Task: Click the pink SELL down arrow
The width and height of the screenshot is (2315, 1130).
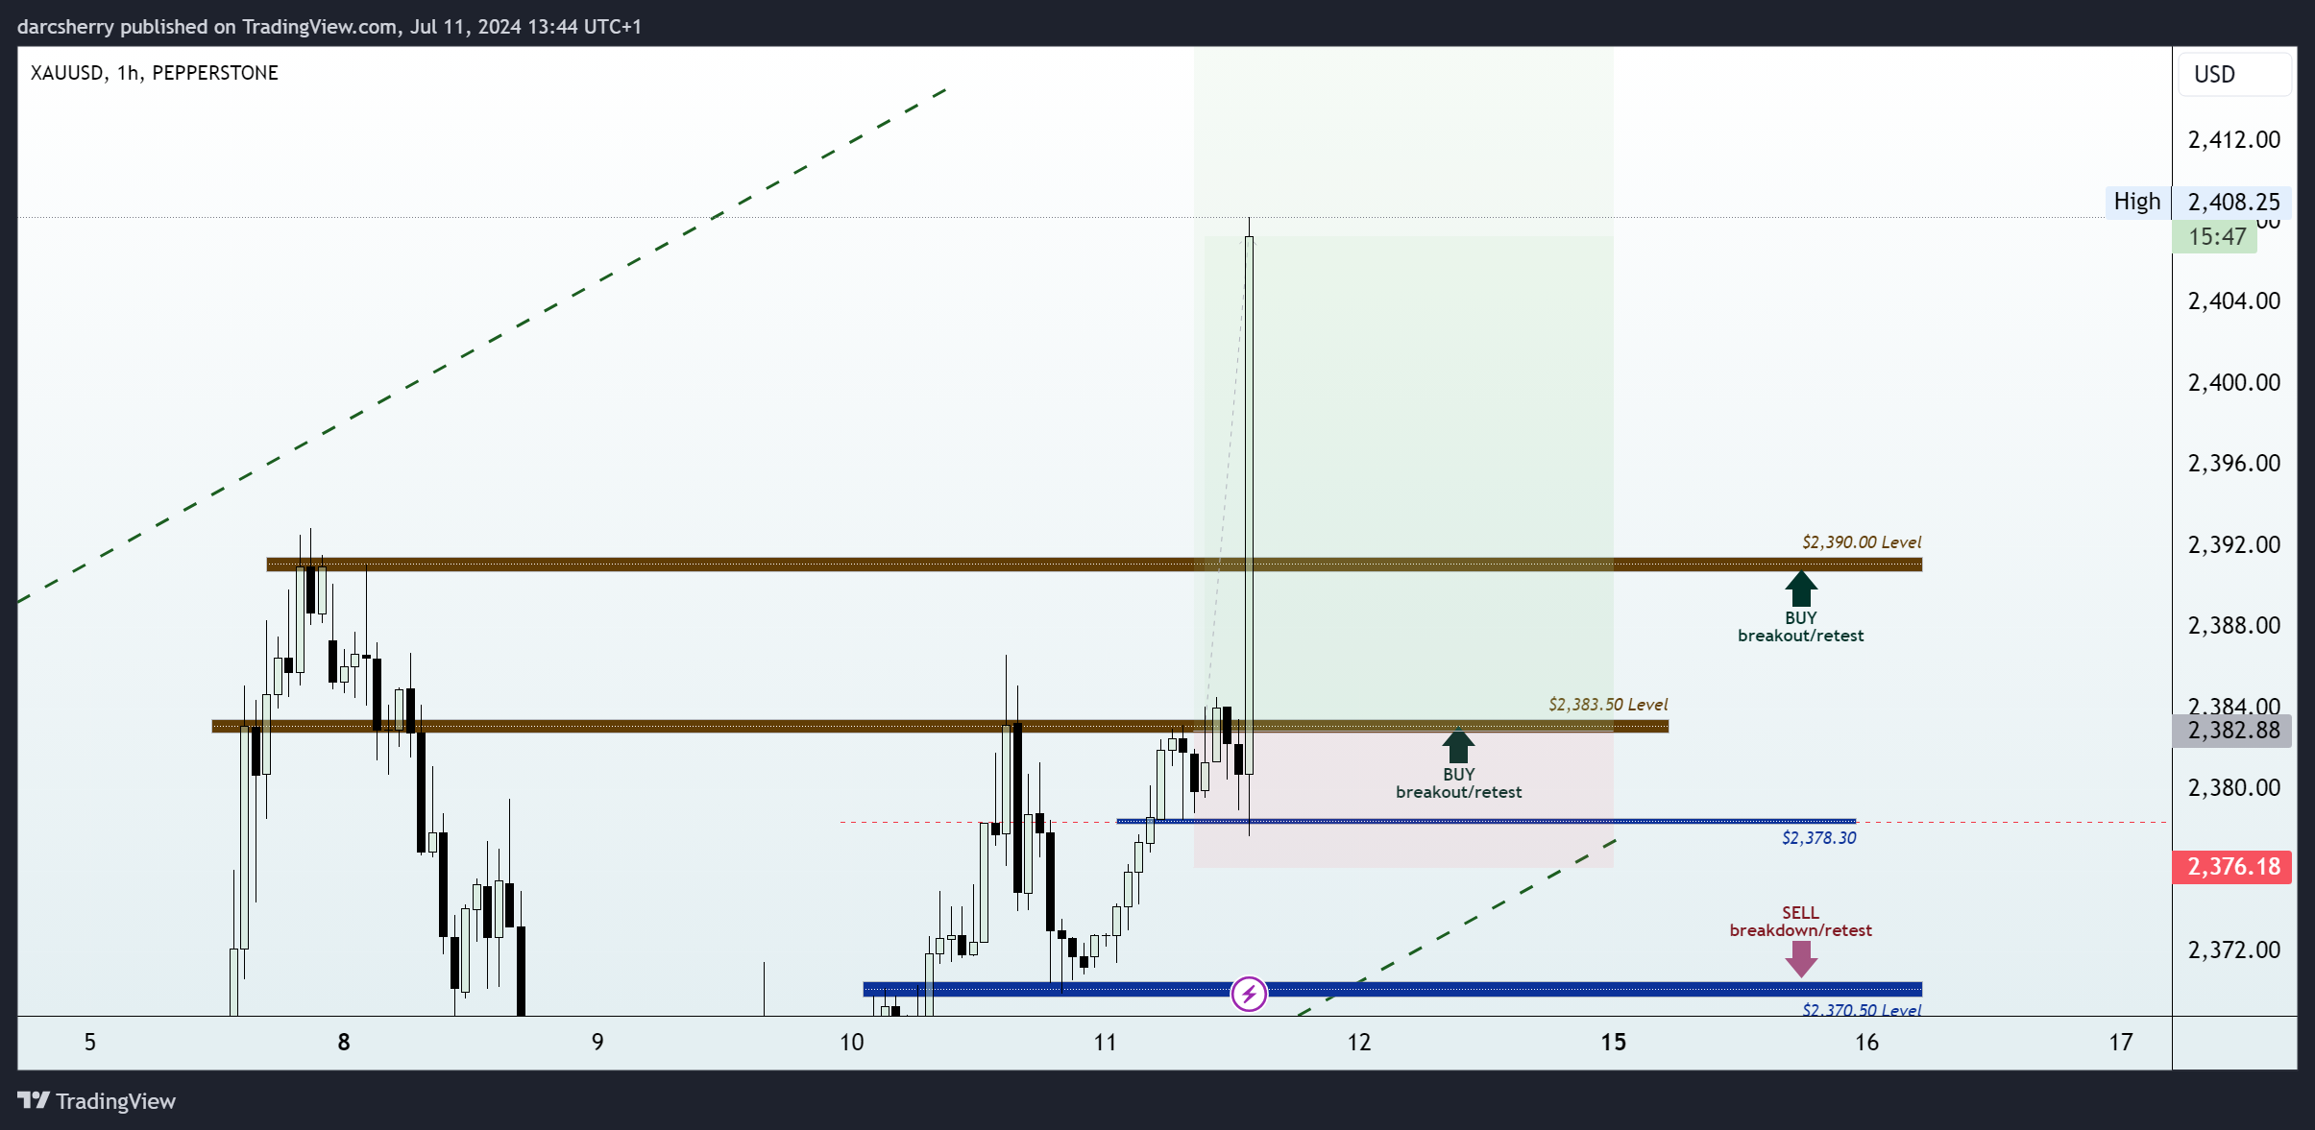Action: point(1801,959)
